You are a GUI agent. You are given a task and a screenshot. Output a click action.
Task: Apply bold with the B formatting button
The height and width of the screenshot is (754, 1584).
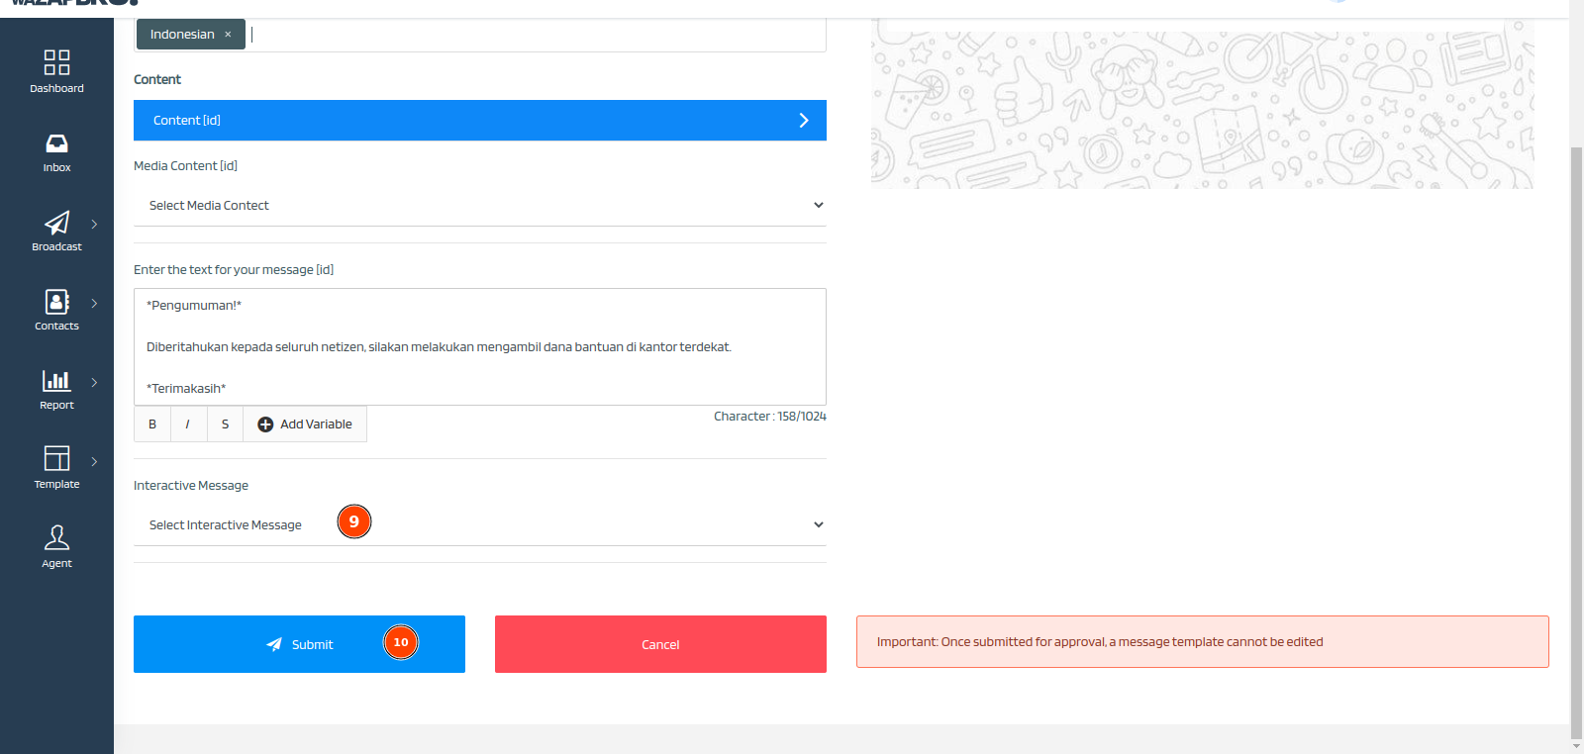(151, 424)
